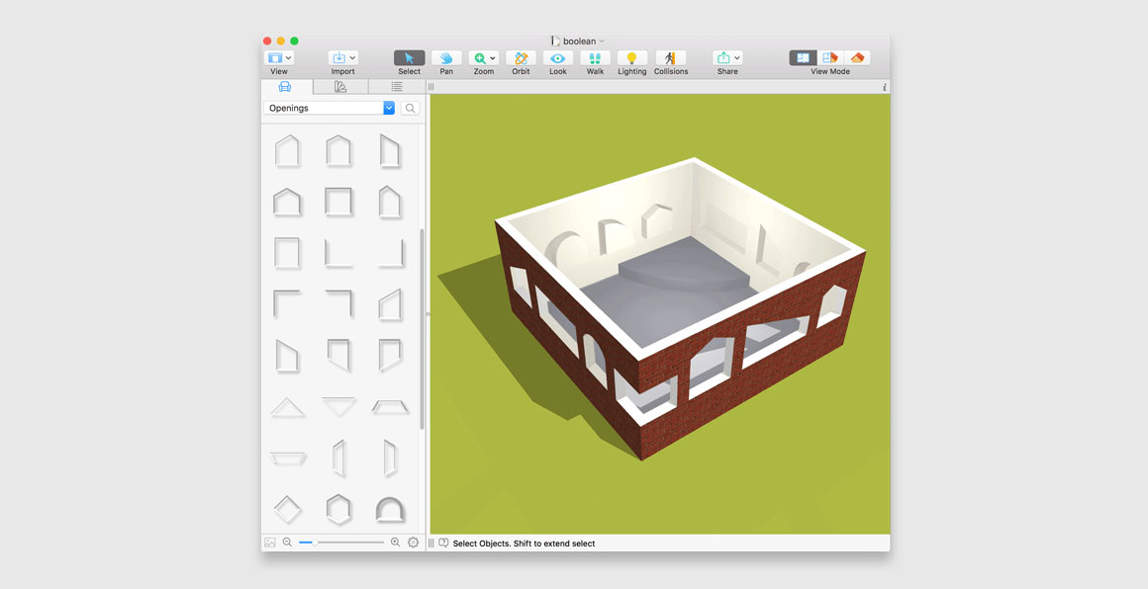The height and width of the screenshot is (589, 1148).
Task: Click the zoom-in magnifier below library
Action: pyautogui.click(x=395, y=543)
